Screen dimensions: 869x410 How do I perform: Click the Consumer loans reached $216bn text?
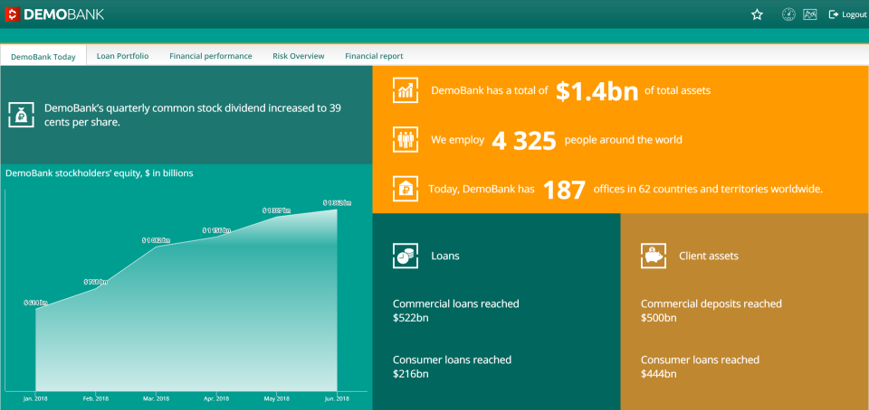pyautogui.click(x=453, y=367)
